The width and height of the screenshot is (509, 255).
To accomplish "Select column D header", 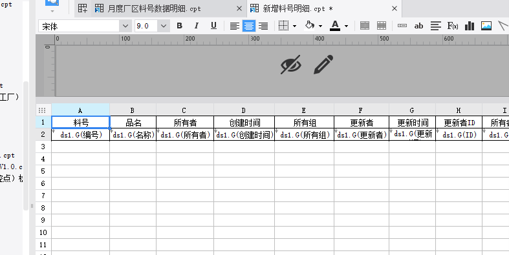I will coord(244,110).
